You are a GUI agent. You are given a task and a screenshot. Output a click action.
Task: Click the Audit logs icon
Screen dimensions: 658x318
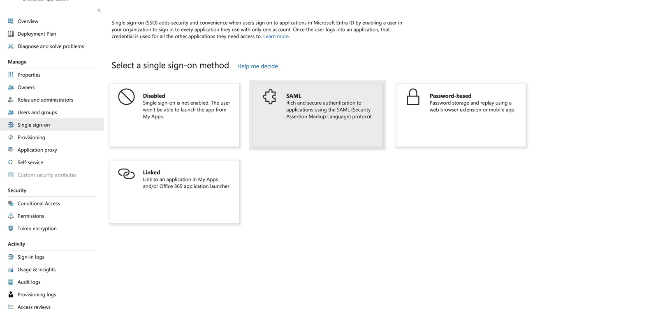(11, 282)
